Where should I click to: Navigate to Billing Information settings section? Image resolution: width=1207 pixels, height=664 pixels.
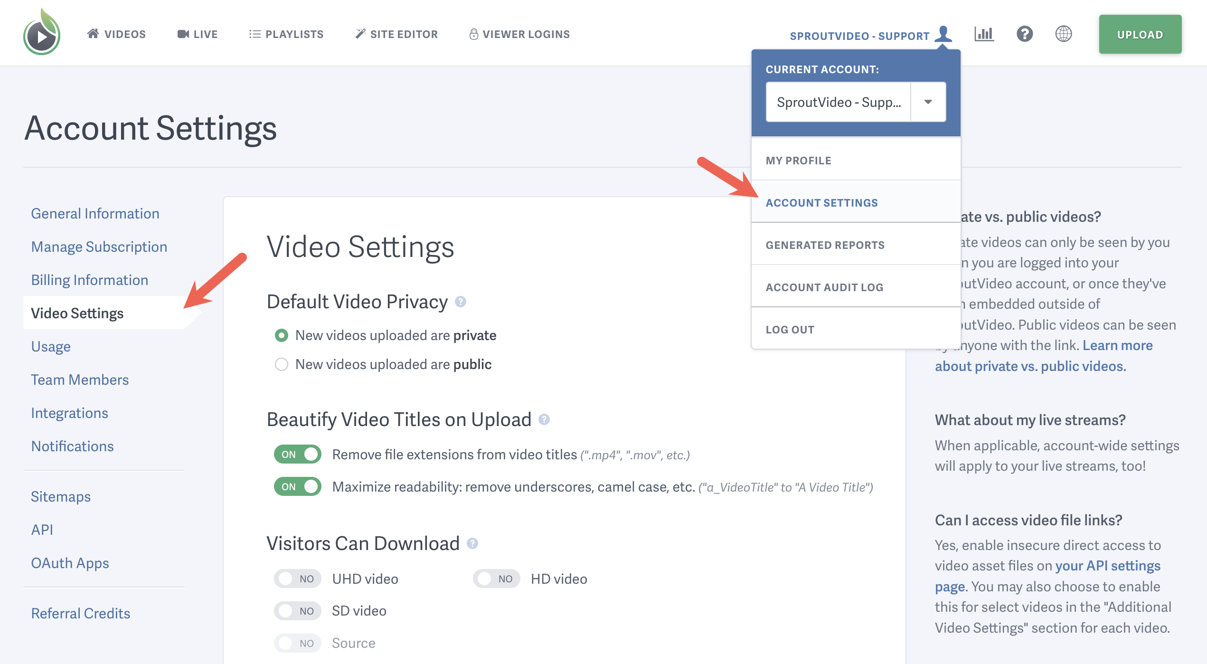[x=89, y=280]
